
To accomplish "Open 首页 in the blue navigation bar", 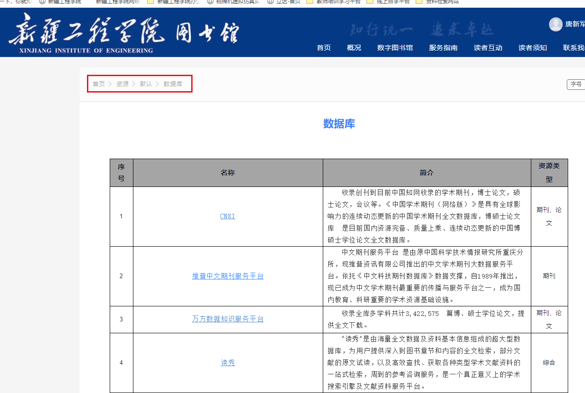I will click(324, 47).
